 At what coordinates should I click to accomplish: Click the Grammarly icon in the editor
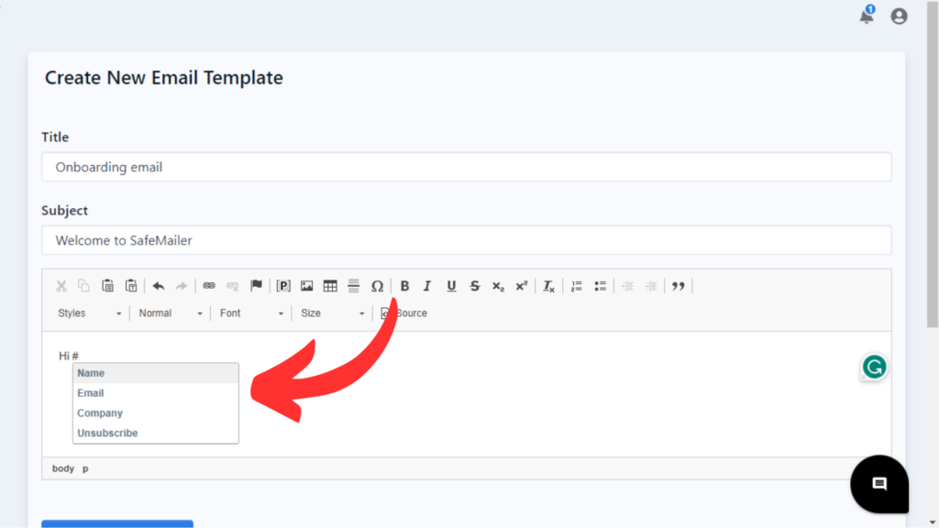point(874,367)
